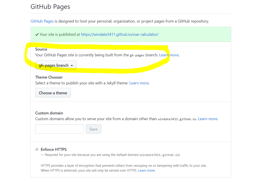Focus the Custom domain text field
The image size is (261, 178).
(x=59, y=129)
